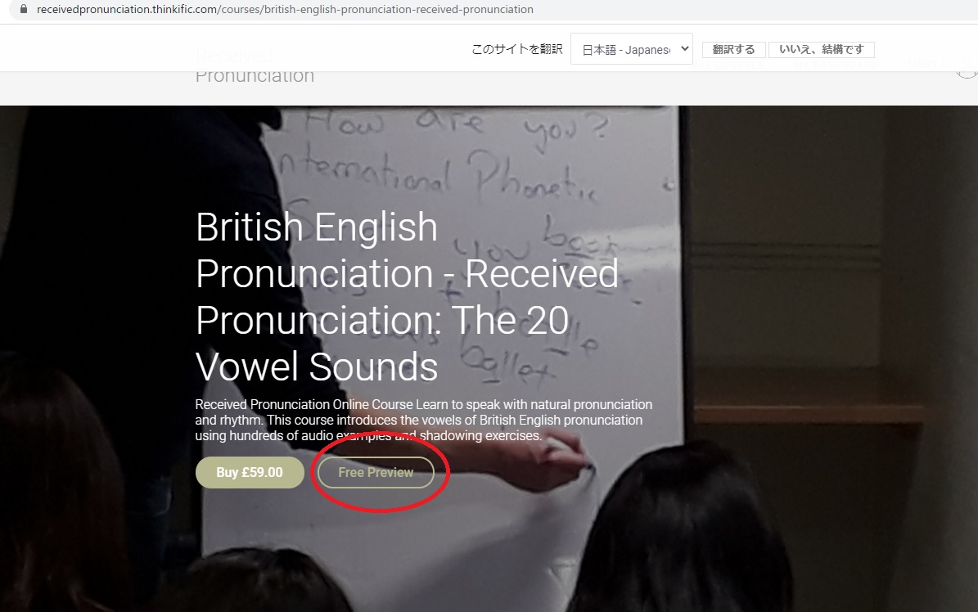The height and width of the screenshot is (612, 978).
Task: Click the 'British English Pronunciation' course heading
Action: pos(407,296)
